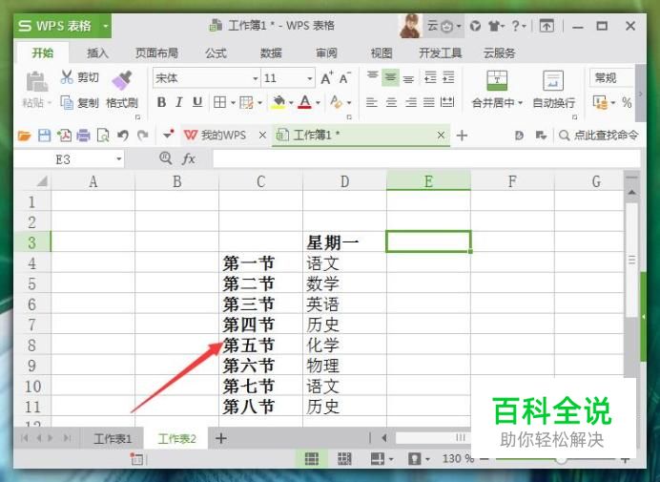This screenshot has width=660, height=482.
Task: Click the Redo arrow
Action: tap(143, 136)
